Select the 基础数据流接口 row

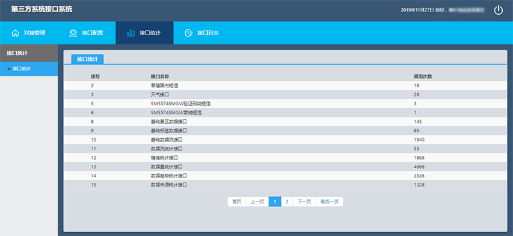click(x=285, y=140)
